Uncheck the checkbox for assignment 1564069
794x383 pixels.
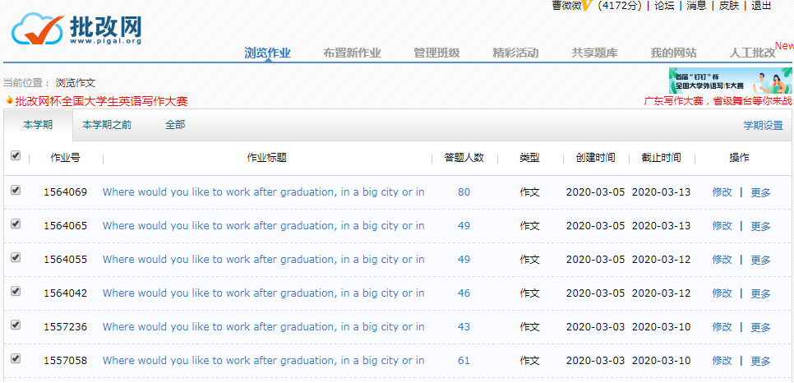click(x=16, y=191)
